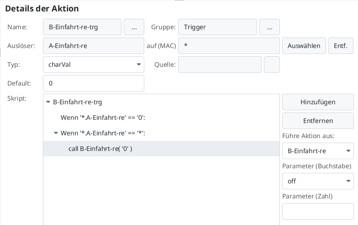358x225 pixels.
Task: Focus the Gruppe field containing Trigger
Action: pyautogui.click(x=217, y=27)
